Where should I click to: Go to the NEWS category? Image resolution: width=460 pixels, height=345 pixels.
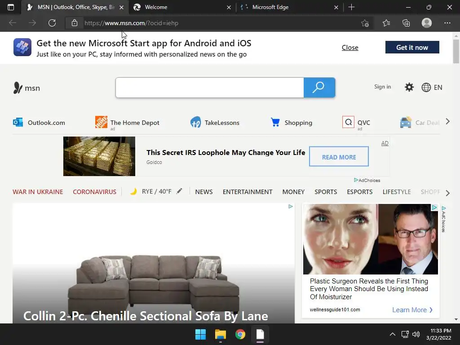(x=204, y=192)
